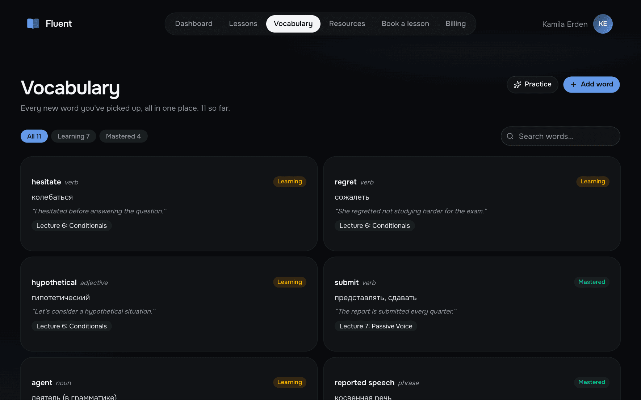Click the plus icon on Add word
Image resolution: width=641 pixels, height=400 pixels.
574,85
